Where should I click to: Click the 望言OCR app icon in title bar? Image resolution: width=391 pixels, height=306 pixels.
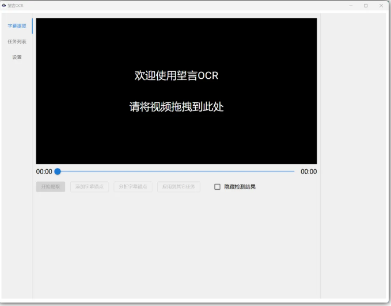tap(3, 6)
